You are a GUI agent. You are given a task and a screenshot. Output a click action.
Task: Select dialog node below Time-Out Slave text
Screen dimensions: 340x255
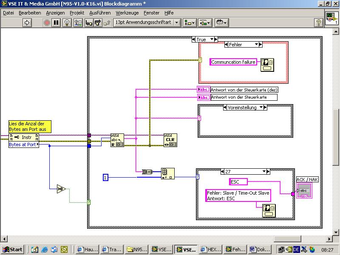click(269, 210)
